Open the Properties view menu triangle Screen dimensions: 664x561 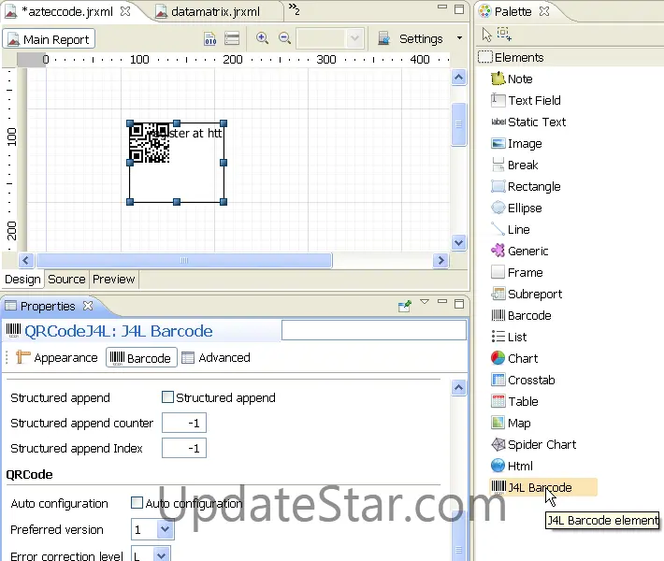point(425,302)
